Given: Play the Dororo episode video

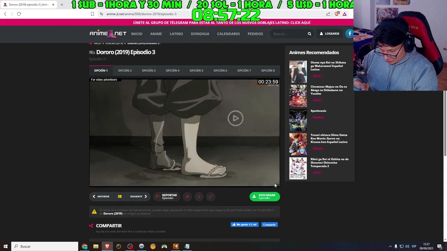Looking at the screenshot, I should [x=235, y=118].
